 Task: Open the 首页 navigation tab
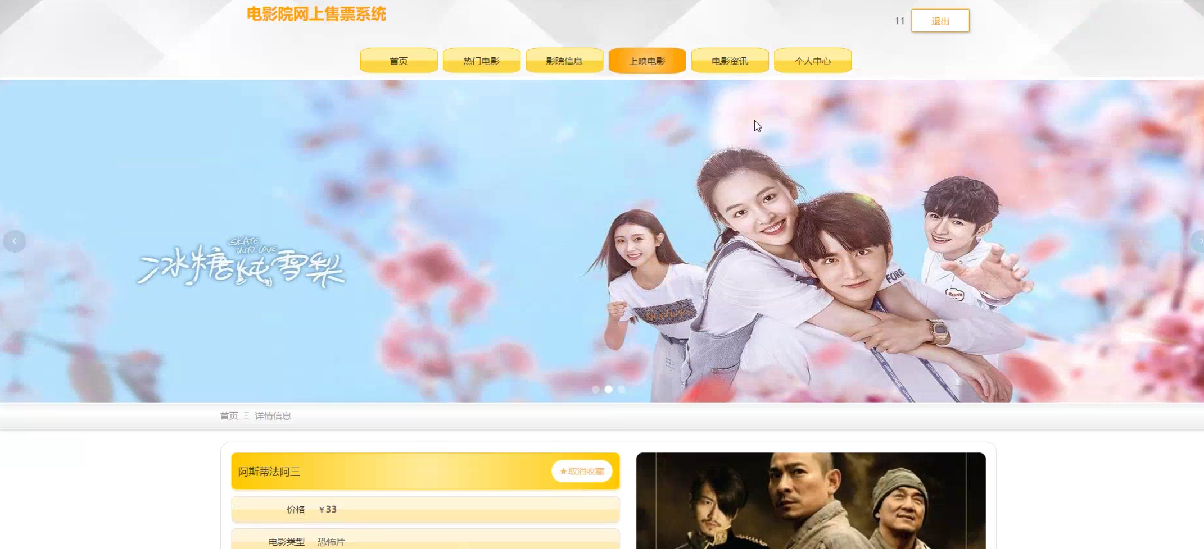(x=399, y=61)
